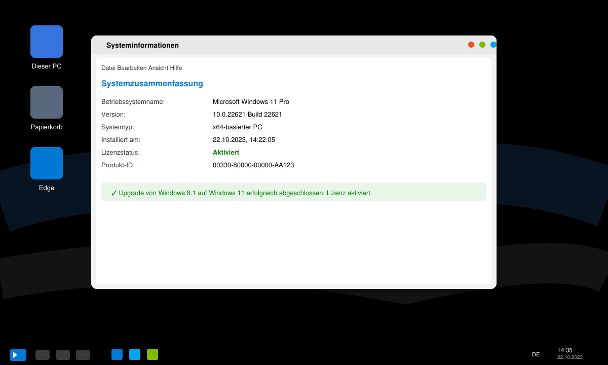608x365 pixels.
Task: Open the Start button on the taskbar
Action: point(18,355)
